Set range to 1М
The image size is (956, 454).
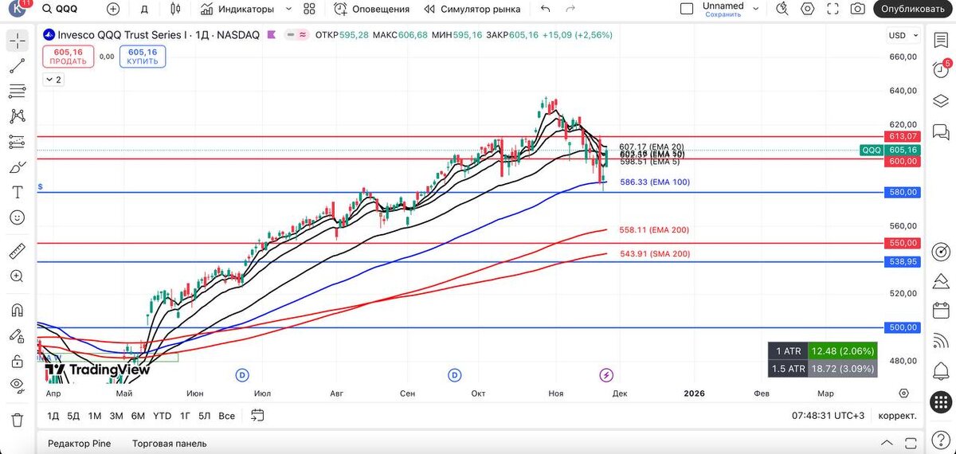tap(95, 416)
